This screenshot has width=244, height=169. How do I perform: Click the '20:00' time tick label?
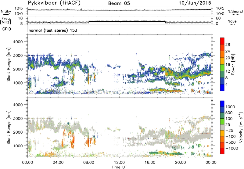pos(180,163)
